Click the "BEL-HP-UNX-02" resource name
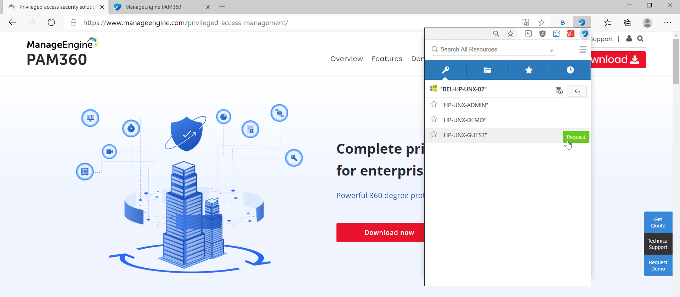Image resolution: width=680 pixels, height=297 pixels. [x=463, y=89]
